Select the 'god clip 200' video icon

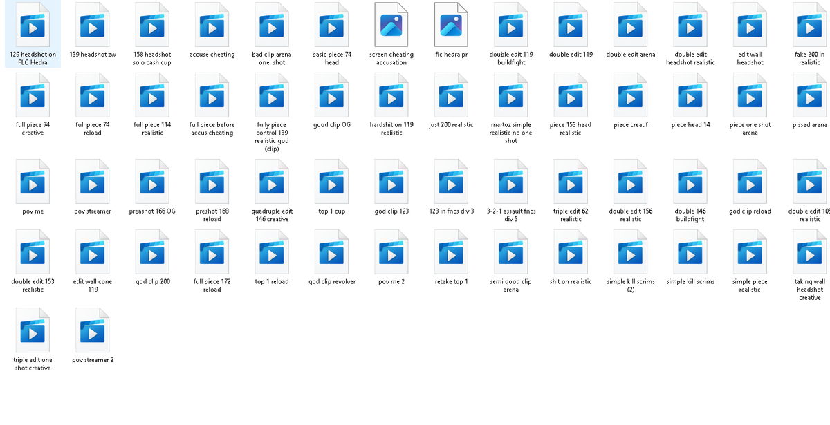click(152, 252)
